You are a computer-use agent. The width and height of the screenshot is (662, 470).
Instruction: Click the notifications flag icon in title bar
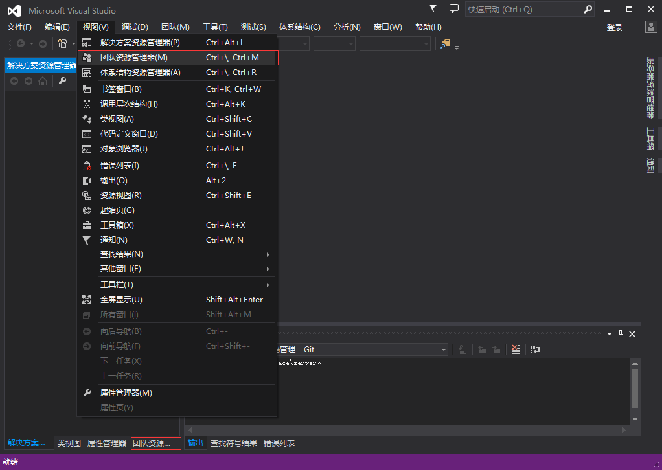pyautogui.click(x=433, y=8)
